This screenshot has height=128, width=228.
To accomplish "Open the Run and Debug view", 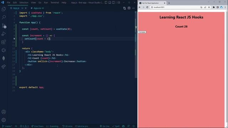I will [x=4, y=34].
